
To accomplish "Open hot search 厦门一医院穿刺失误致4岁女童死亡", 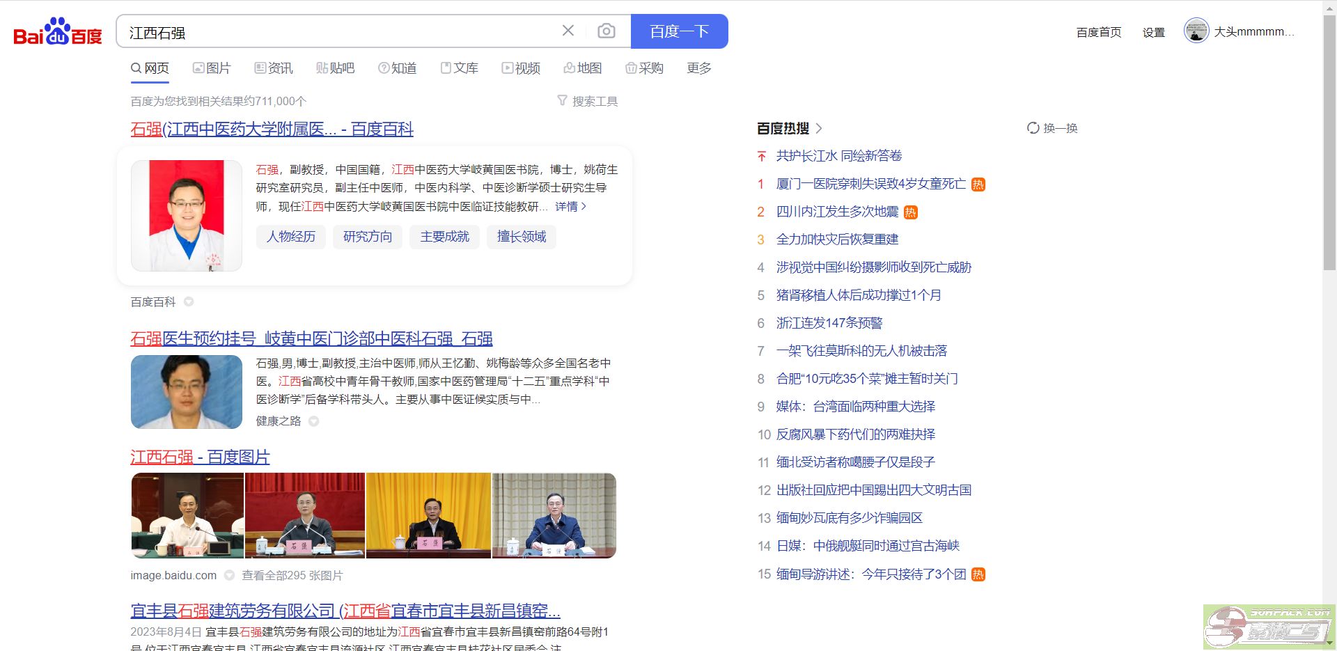I will (871, 184).
